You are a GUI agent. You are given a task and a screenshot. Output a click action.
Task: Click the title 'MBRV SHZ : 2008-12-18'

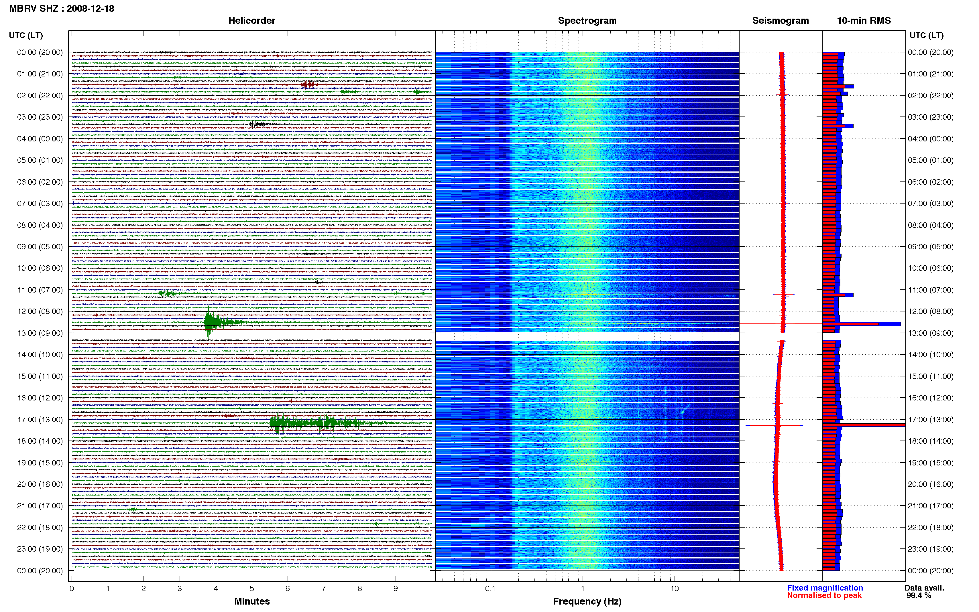[x=62, y=9]
